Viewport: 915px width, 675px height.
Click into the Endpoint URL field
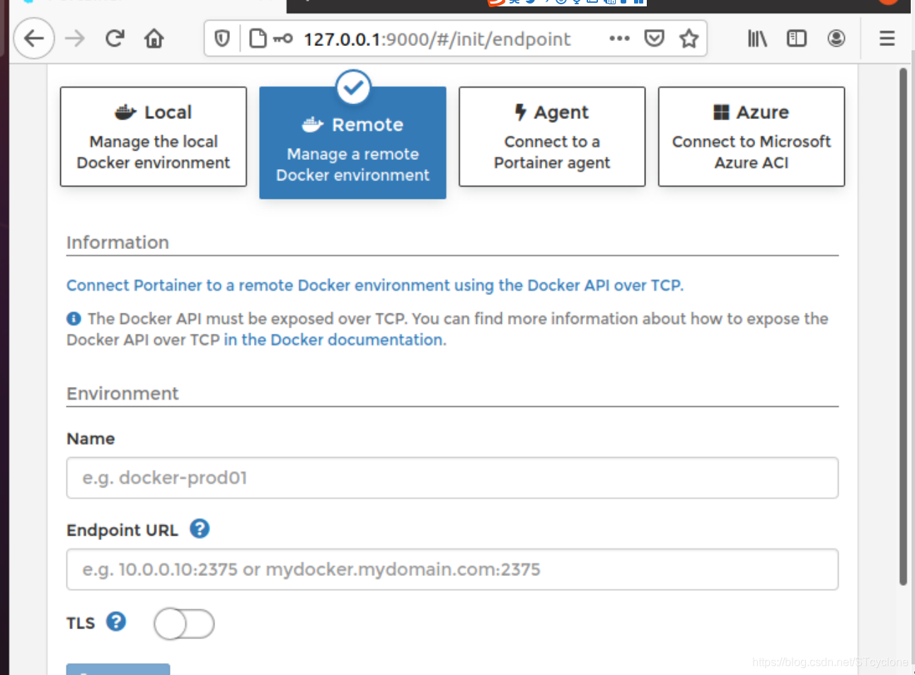tap(452, 570)
